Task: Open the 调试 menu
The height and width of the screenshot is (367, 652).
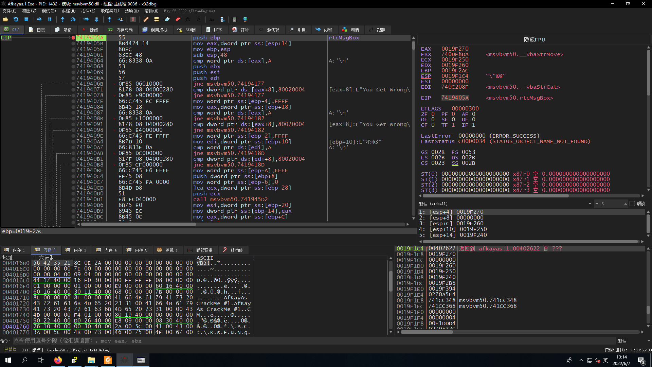Action: tap(49, 11)
